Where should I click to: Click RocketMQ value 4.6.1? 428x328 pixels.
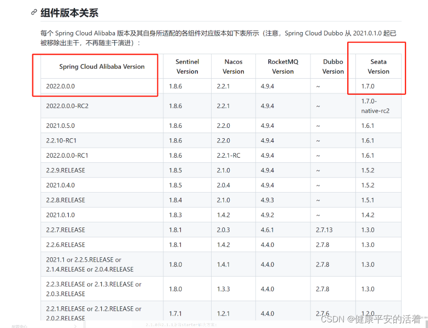tap(267, 230)
